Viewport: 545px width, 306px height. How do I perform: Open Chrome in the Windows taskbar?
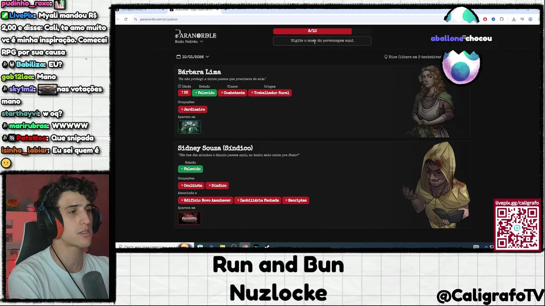point(245,246)
